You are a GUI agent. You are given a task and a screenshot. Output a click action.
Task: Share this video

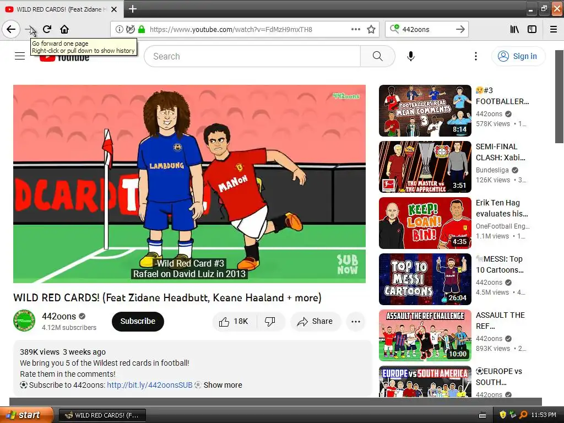(315, 321)
